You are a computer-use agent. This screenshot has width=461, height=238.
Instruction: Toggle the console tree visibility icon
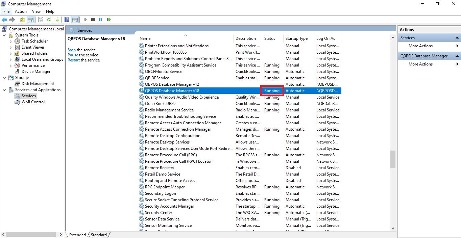pyautogui.click(x=30, y=19)
